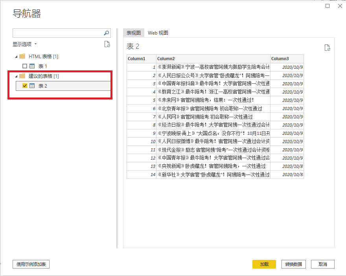Click the table icon next to 表 2
Image resolution: width=346 pixels, height=276 pixels.
coord(32,86)
